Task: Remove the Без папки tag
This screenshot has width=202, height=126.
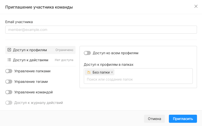Action: click(112, 72)
